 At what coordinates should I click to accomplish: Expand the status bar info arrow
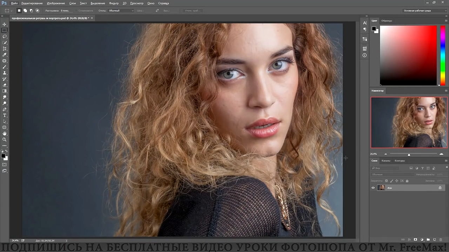pos(66,240)
